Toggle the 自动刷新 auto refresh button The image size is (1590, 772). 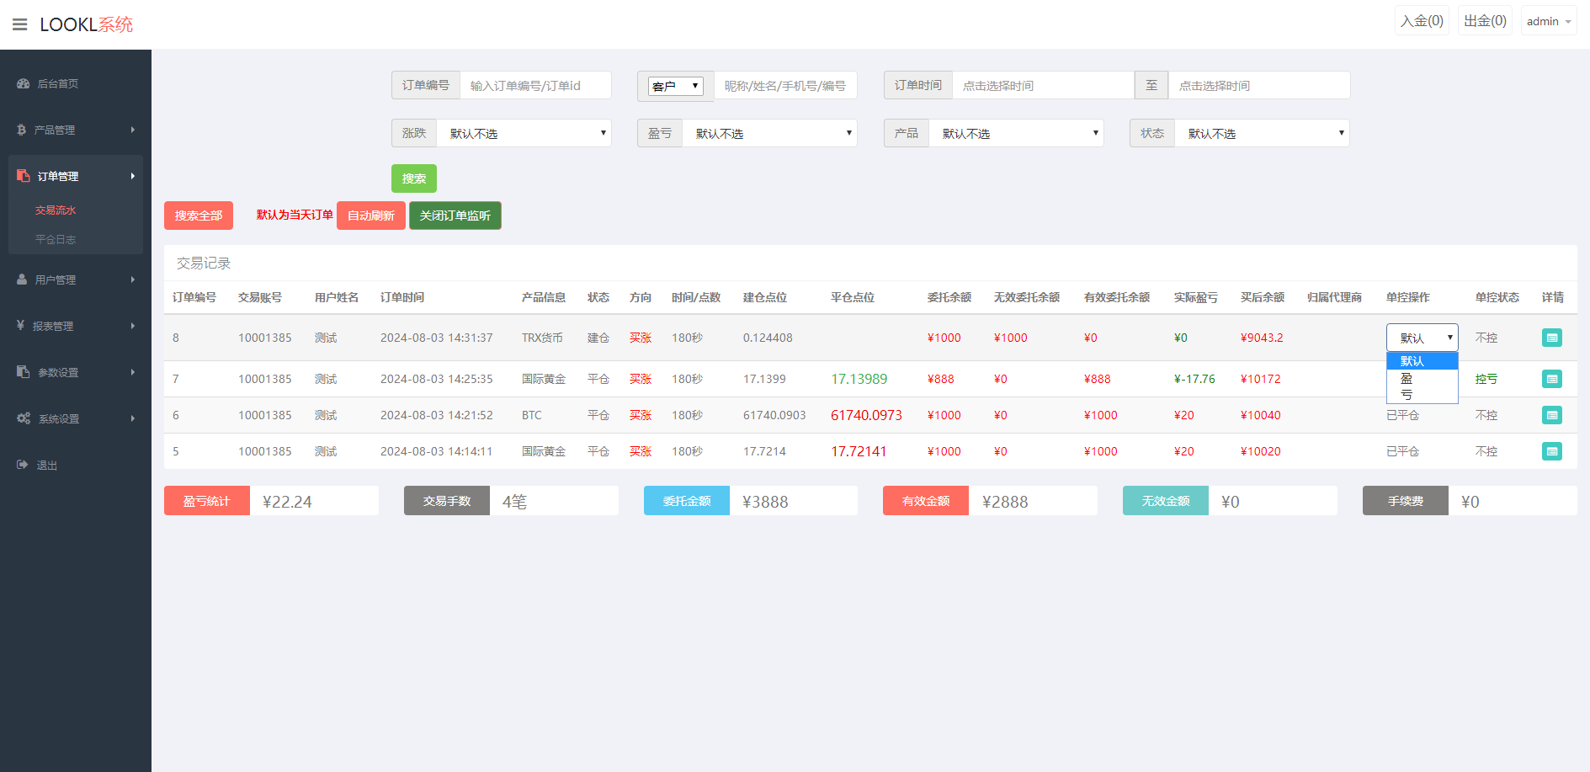pyautogui.click(x=370, y=216)
